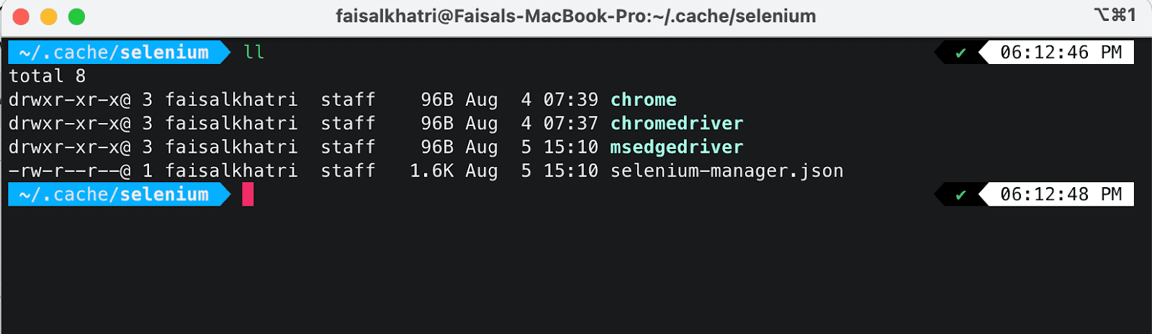Click the 06:12:46 PM timestamp

click(1061, 53)
